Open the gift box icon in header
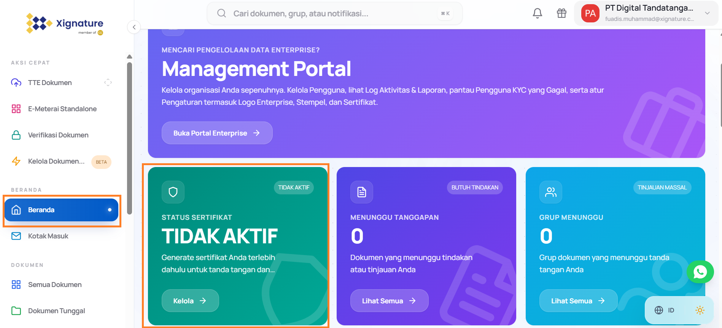This screenshot has height=328, width=722. click(561, 13)
